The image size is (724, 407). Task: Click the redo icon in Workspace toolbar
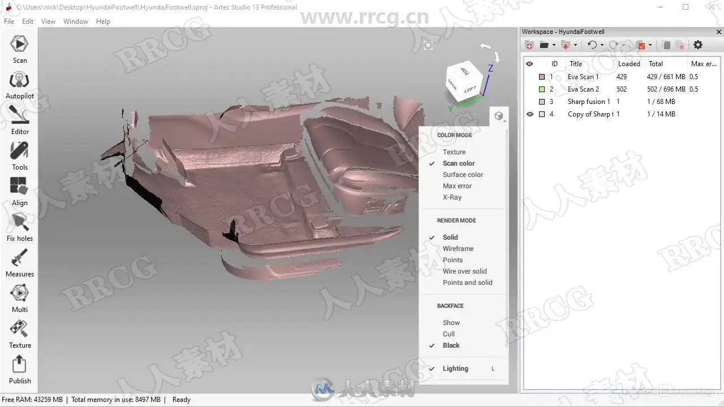click(613, 45)
